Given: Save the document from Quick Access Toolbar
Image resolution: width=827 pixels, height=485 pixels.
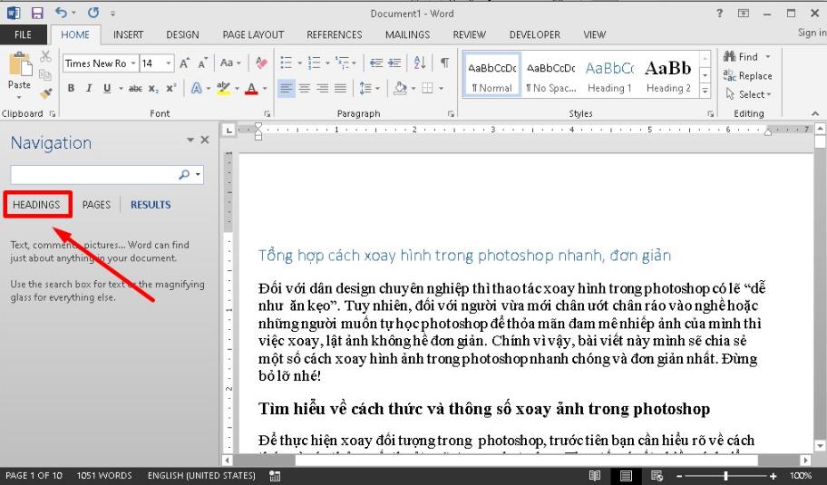Looking at the screenshot, I should tap(37, 13).
